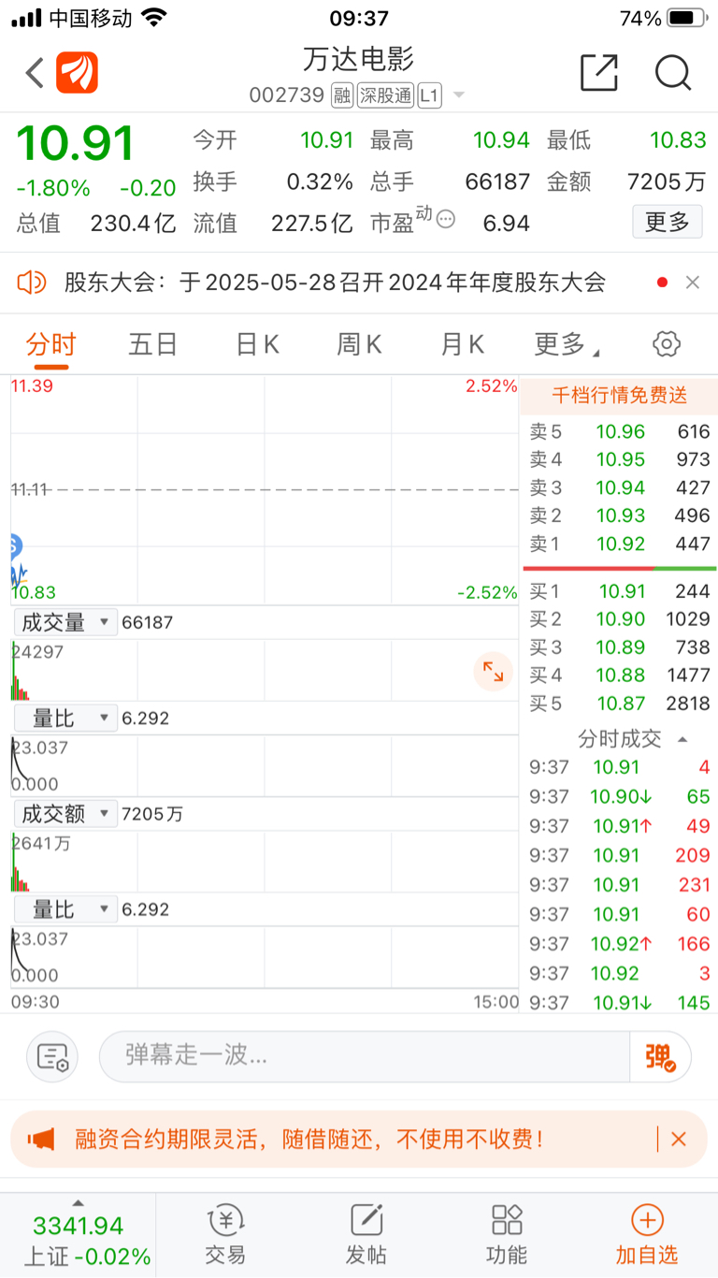The width and height of the screenshot is (718, 1278).
Task: Tap the trade row with volume 166
Action: click(619, 944)
